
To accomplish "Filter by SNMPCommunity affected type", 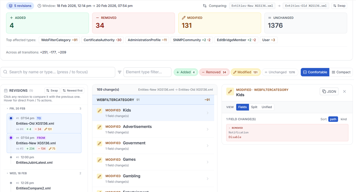I will (192, 40).
